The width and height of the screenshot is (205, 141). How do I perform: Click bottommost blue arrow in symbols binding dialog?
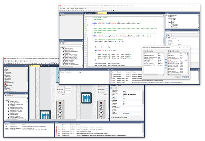click(x=166, y=68)
